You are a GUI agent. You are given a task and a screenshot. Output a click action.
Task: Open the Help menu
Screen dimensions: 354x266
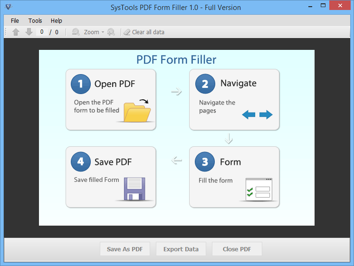[x=56, y=21]
